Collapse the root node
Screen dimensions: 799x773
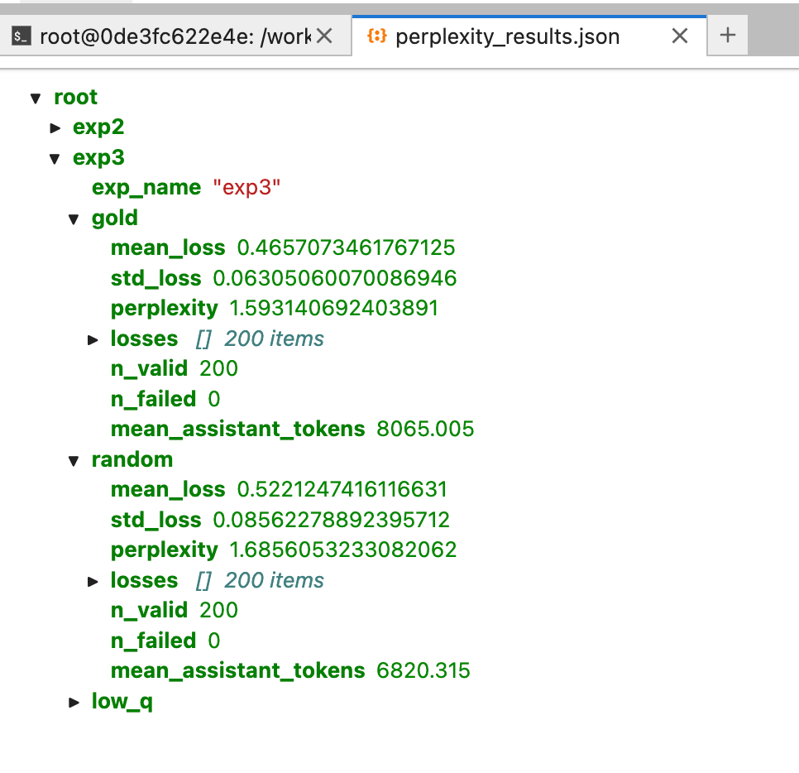point(35,98)
